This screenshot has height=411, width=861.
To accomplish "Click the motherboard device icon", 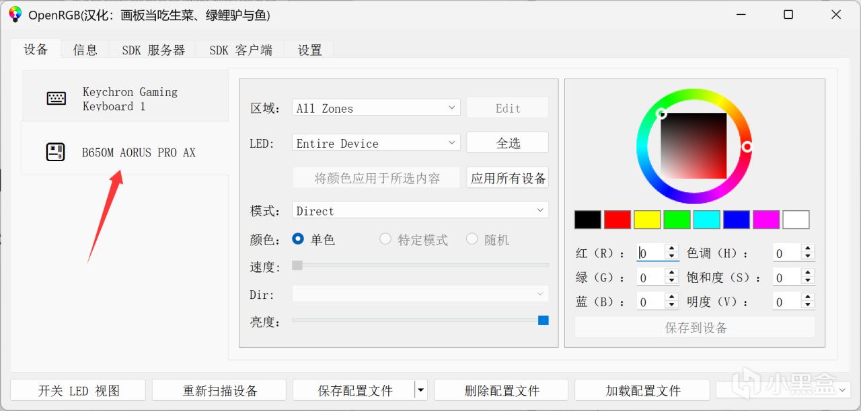I will coord(55,152).
